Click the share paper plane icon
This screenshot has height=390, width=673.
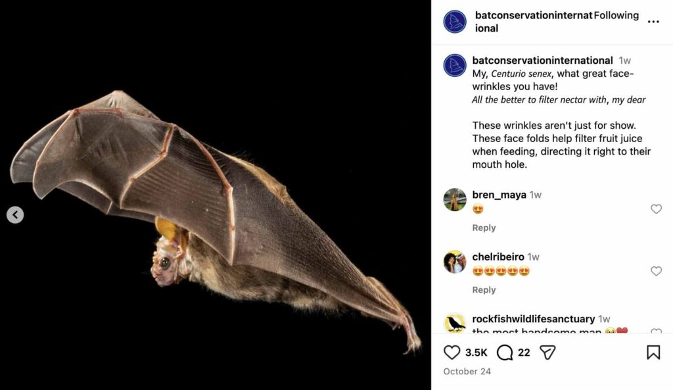click(x=547, y=353)
